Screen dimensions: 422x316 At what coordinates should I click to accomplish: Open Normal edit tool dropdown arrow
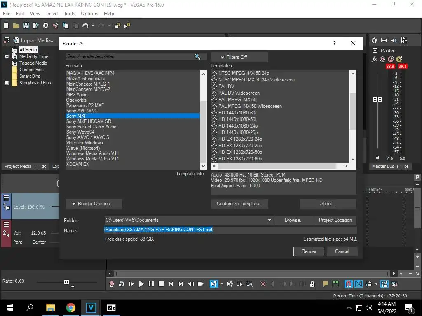221,284
